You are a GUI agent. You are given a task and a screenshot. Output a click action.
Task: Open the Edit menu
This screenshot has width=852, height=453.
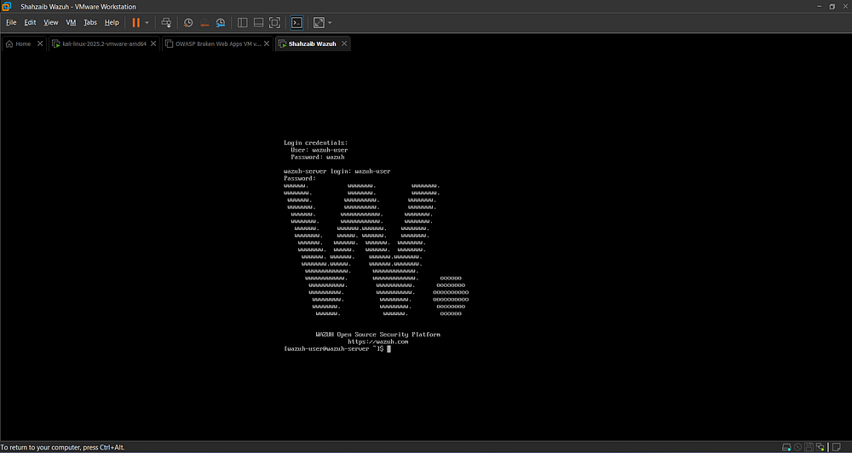pyautogui.click(x=30, y=22)
